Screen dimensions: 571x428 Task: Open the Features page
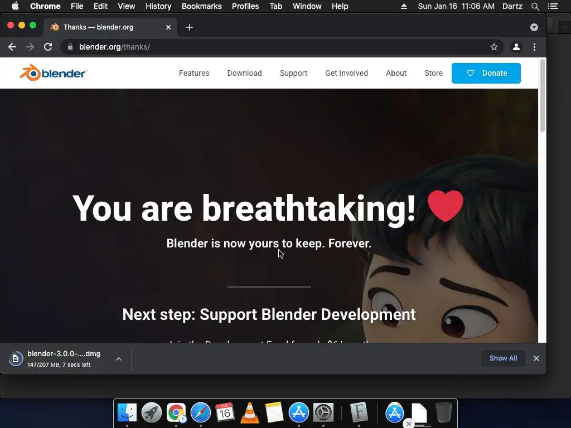tap(194, 73)
